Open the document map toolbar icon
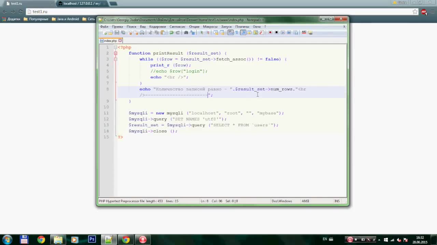Image resolution: width=437 pixels, height=245 pixels. 256,33
